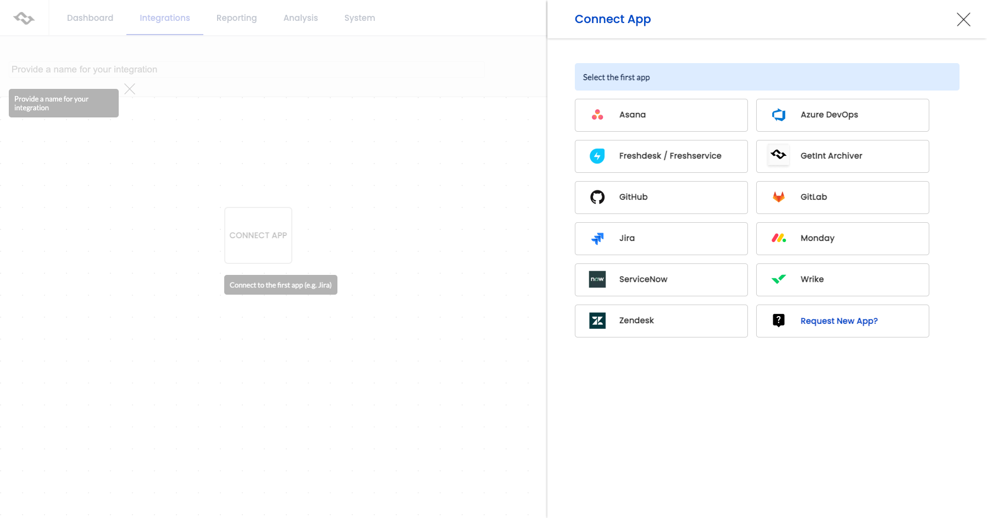This screenshot has height=518, width=987.
Task: Open the System menu
Action: (x=359, y=18)
